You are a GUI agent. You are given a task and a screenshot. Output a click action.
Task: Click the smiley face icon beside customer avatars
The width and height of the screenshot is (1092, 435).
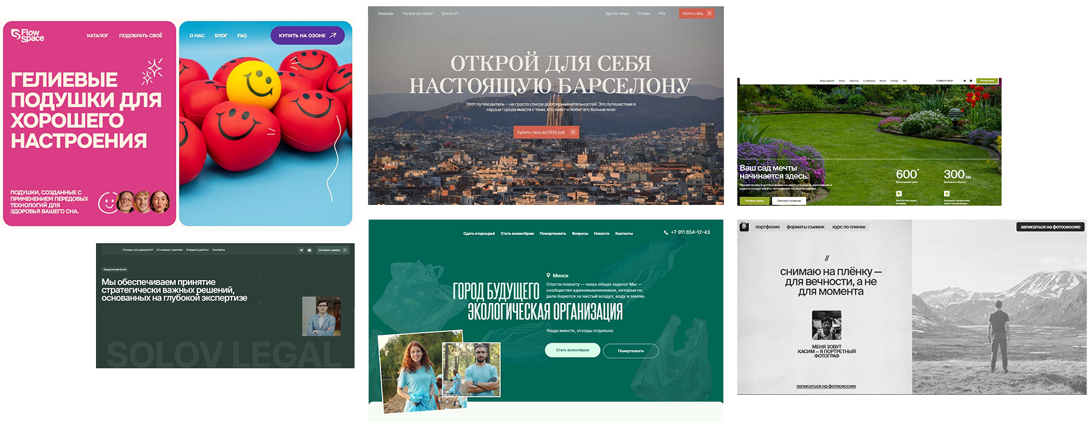107,202
